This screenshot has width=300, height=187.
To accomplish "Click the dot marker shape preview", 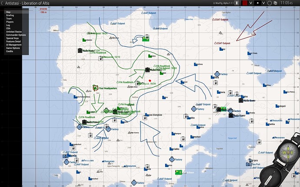I will [257, 3].
